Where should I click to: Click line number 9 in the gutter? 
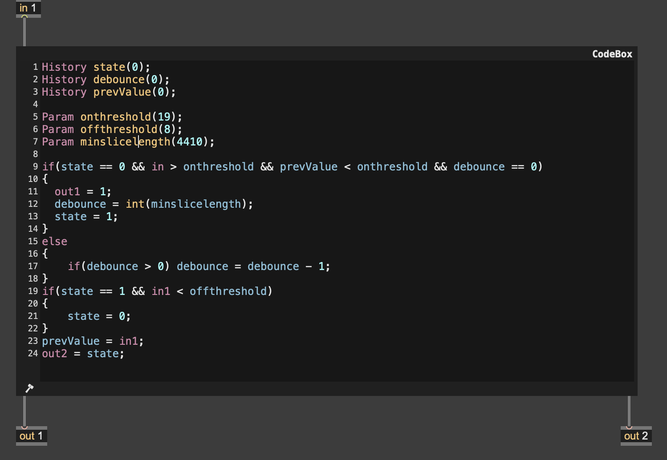click(x=35, y=167)
